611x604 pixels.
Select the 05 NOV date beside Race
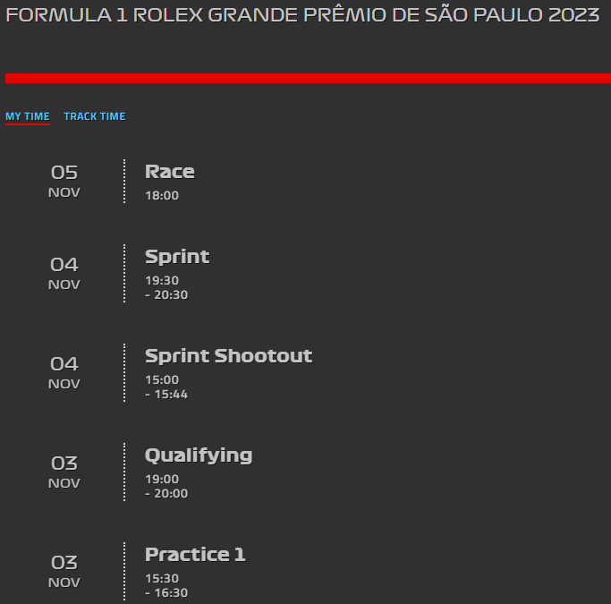coord(64,182)
